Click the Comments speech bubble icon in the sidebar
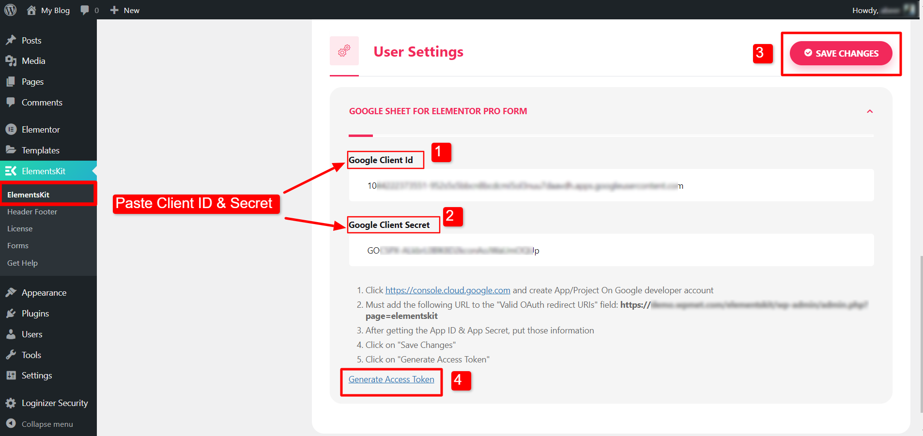 [11, 102]
